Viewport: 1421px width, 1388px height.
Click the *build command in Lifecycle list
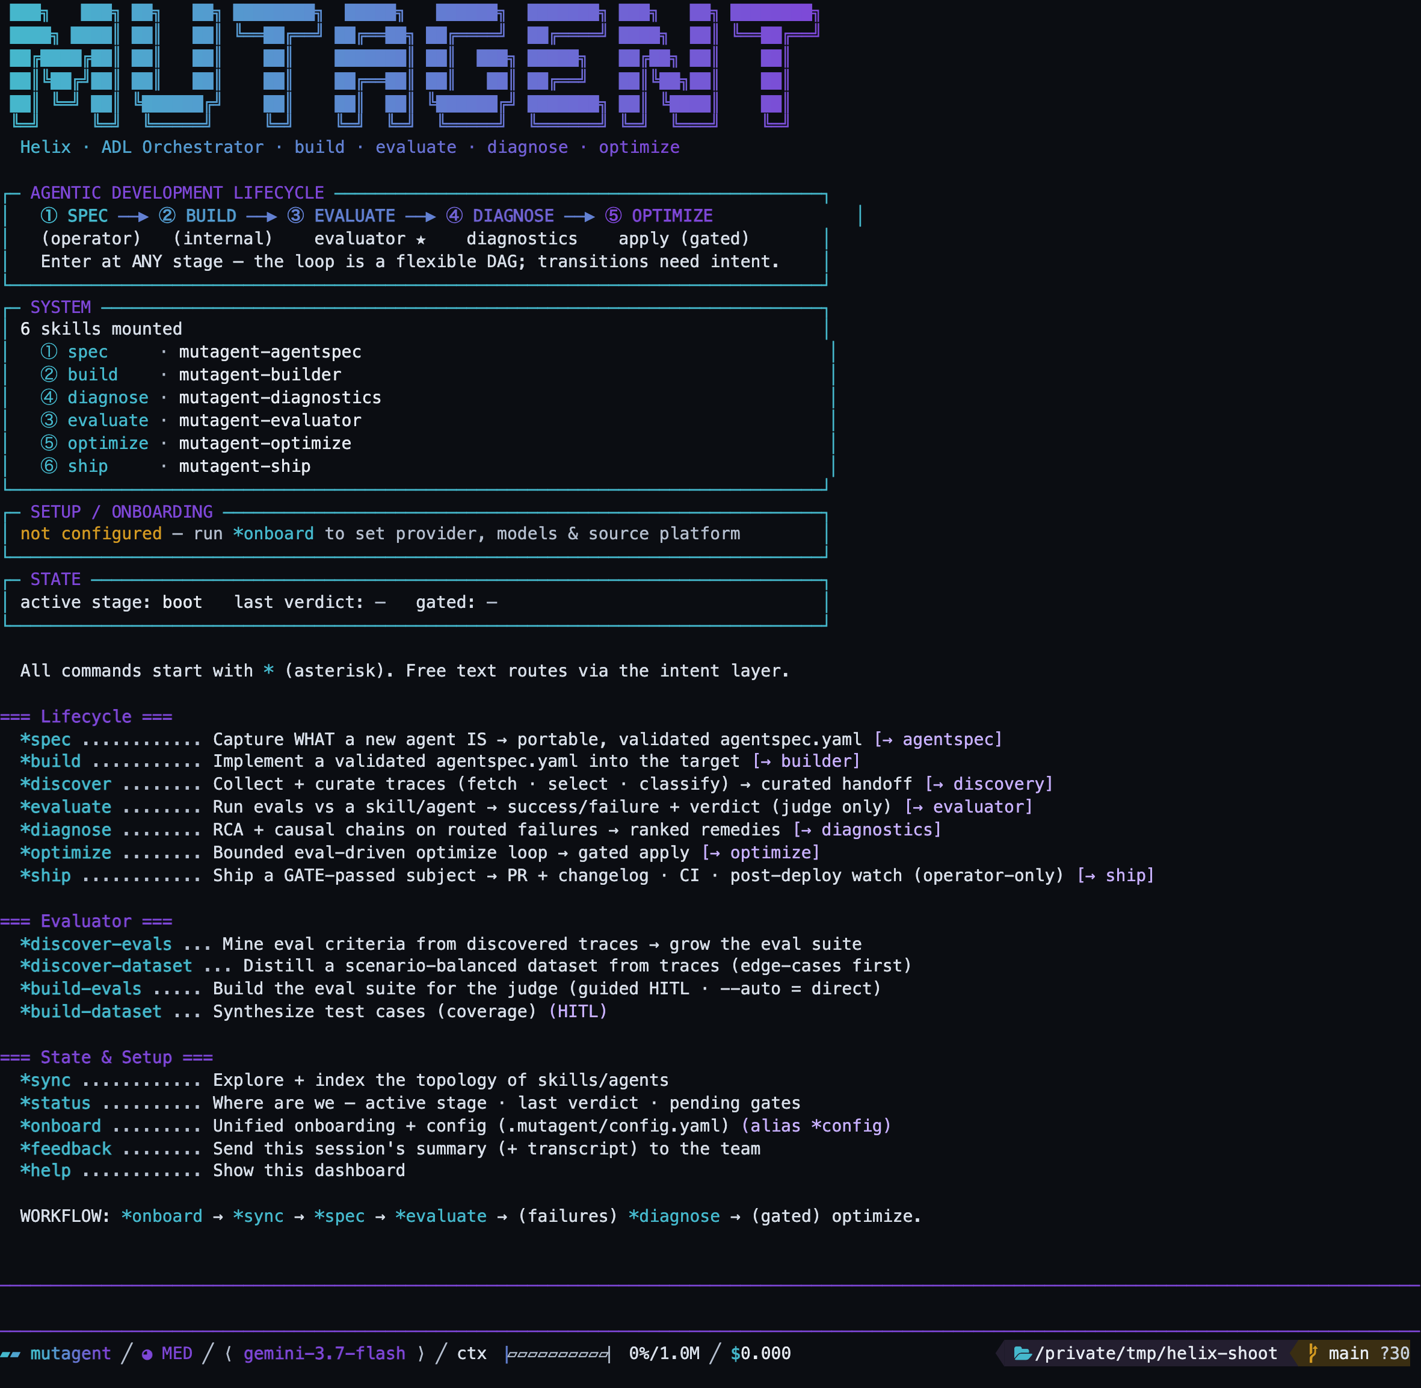tap(51, 761)
